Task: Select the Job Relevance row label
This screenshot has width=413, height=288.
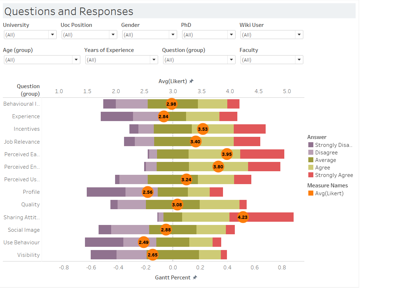Action: pos(22,141)
